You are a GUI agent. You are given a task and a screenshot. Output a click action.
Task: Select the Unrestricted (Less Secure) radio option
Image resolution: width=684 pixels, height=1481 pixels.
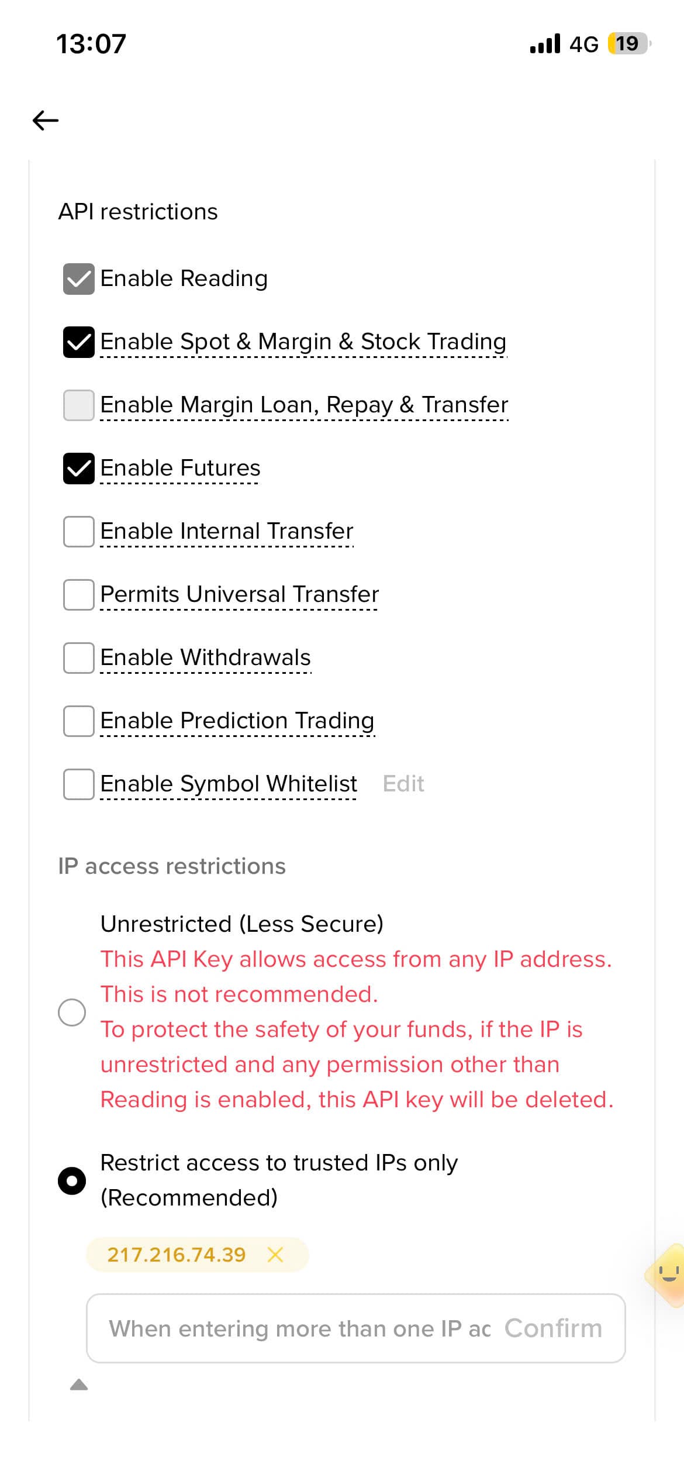tap(72, 1012)
